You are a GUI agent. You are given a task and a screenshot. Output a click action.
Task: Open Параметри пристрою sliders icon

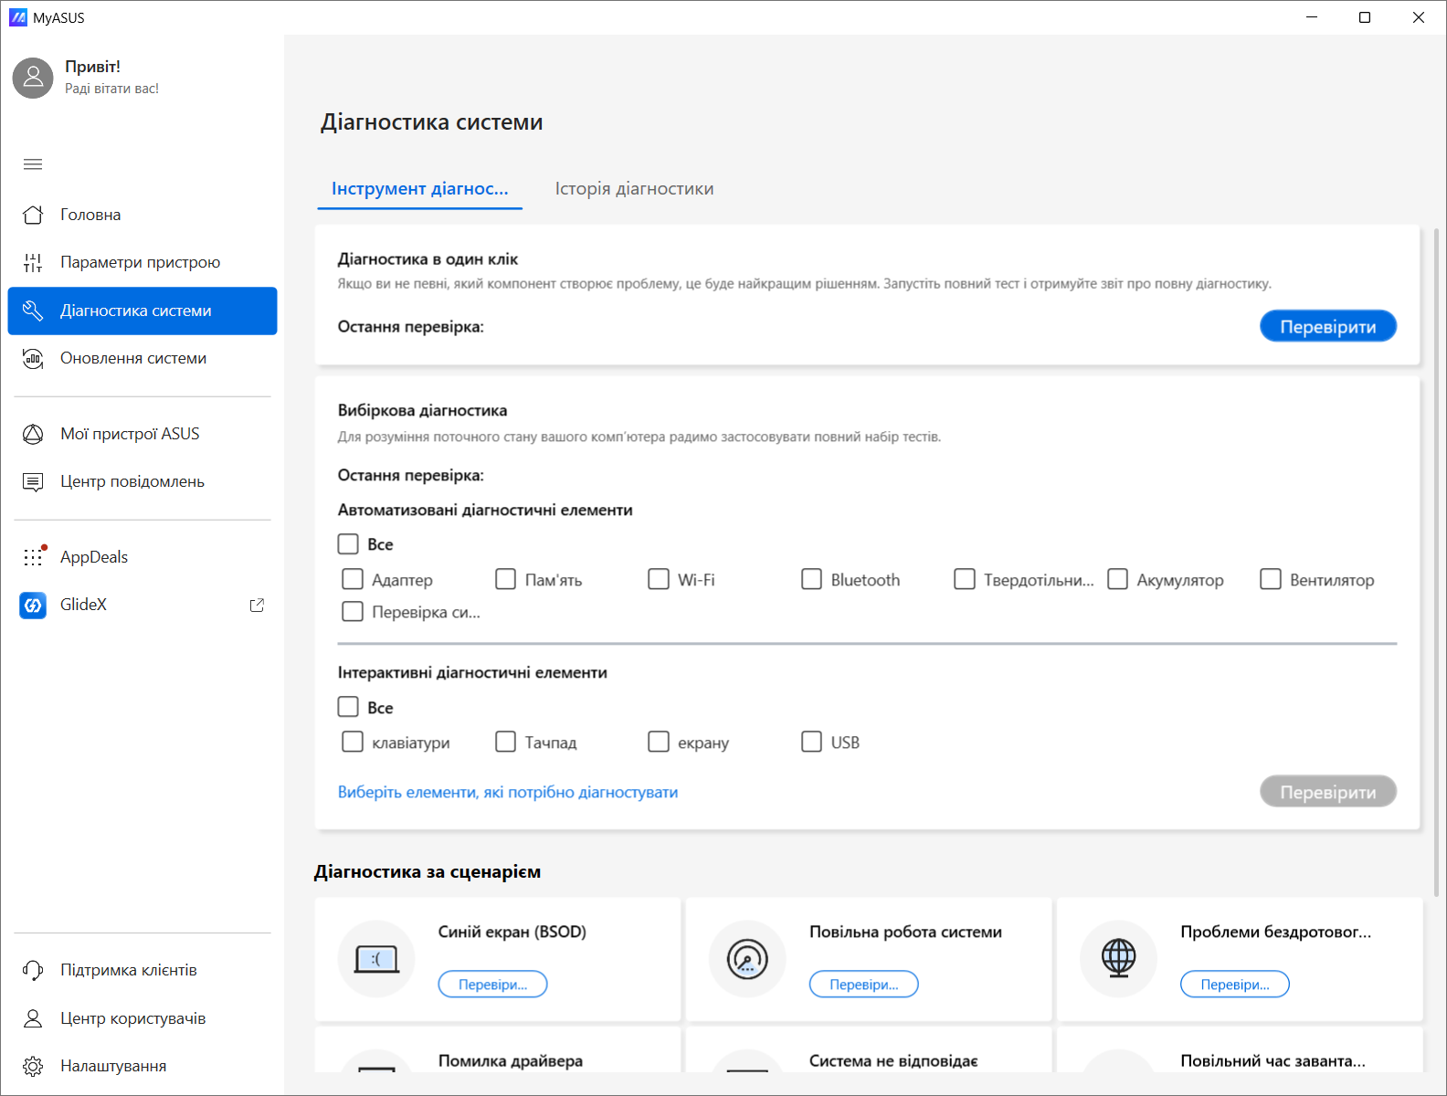[x=33, y=263]
